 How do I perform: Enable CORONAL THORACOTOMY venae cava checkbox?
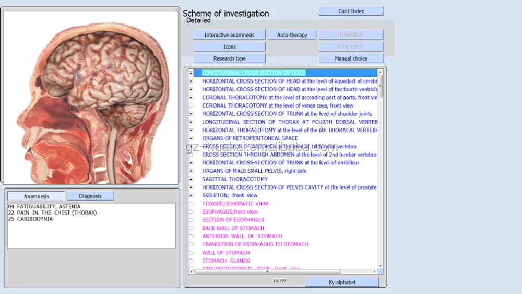click(191, 105)
